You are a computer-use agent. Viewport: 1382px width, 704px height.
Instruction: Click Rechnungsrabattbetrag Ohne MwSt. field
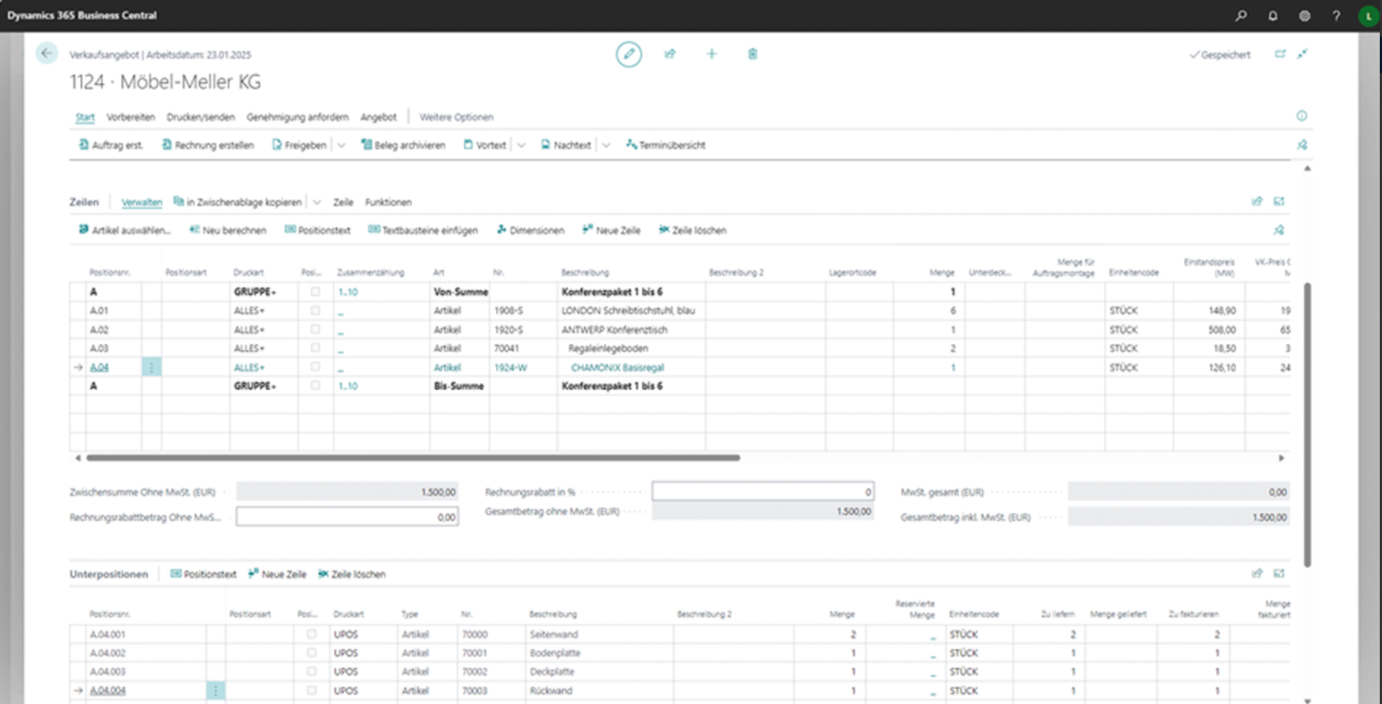[x=347, y=517]
